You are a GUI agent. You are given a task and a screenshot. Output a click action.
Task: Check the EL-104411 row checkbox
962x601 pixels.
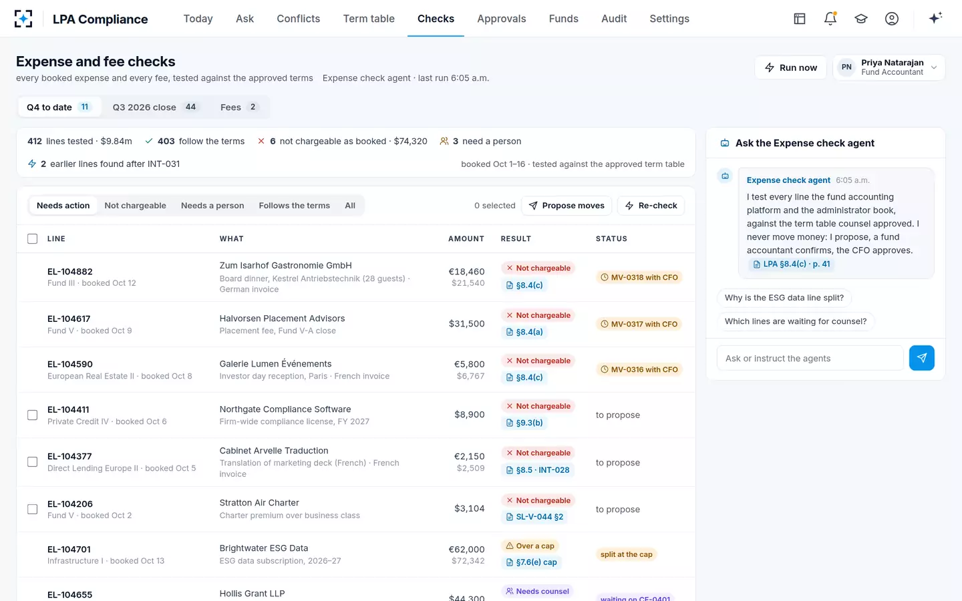click(32, 415)
